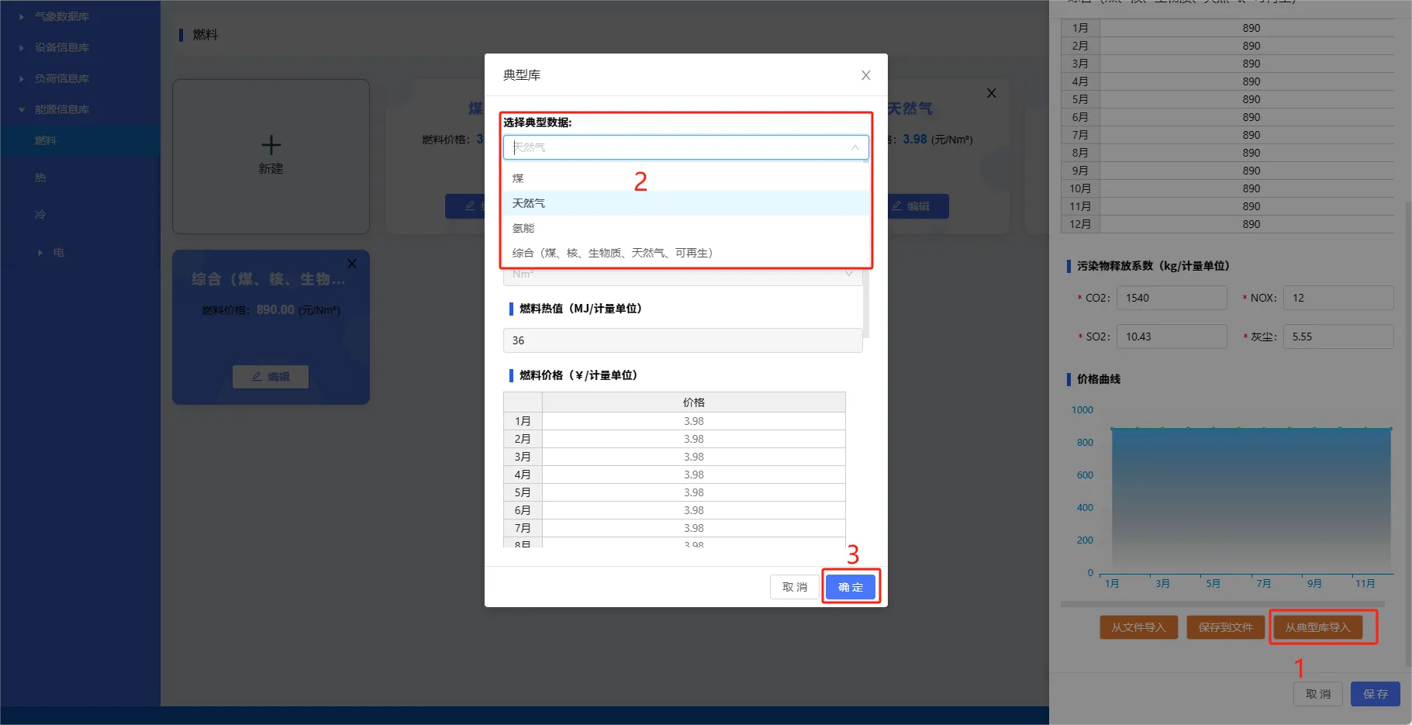Click the CO2 coefficient input field
The width and height of the screenshot is (1412, 725).
pyautogui.click(x=1172, y=298)
